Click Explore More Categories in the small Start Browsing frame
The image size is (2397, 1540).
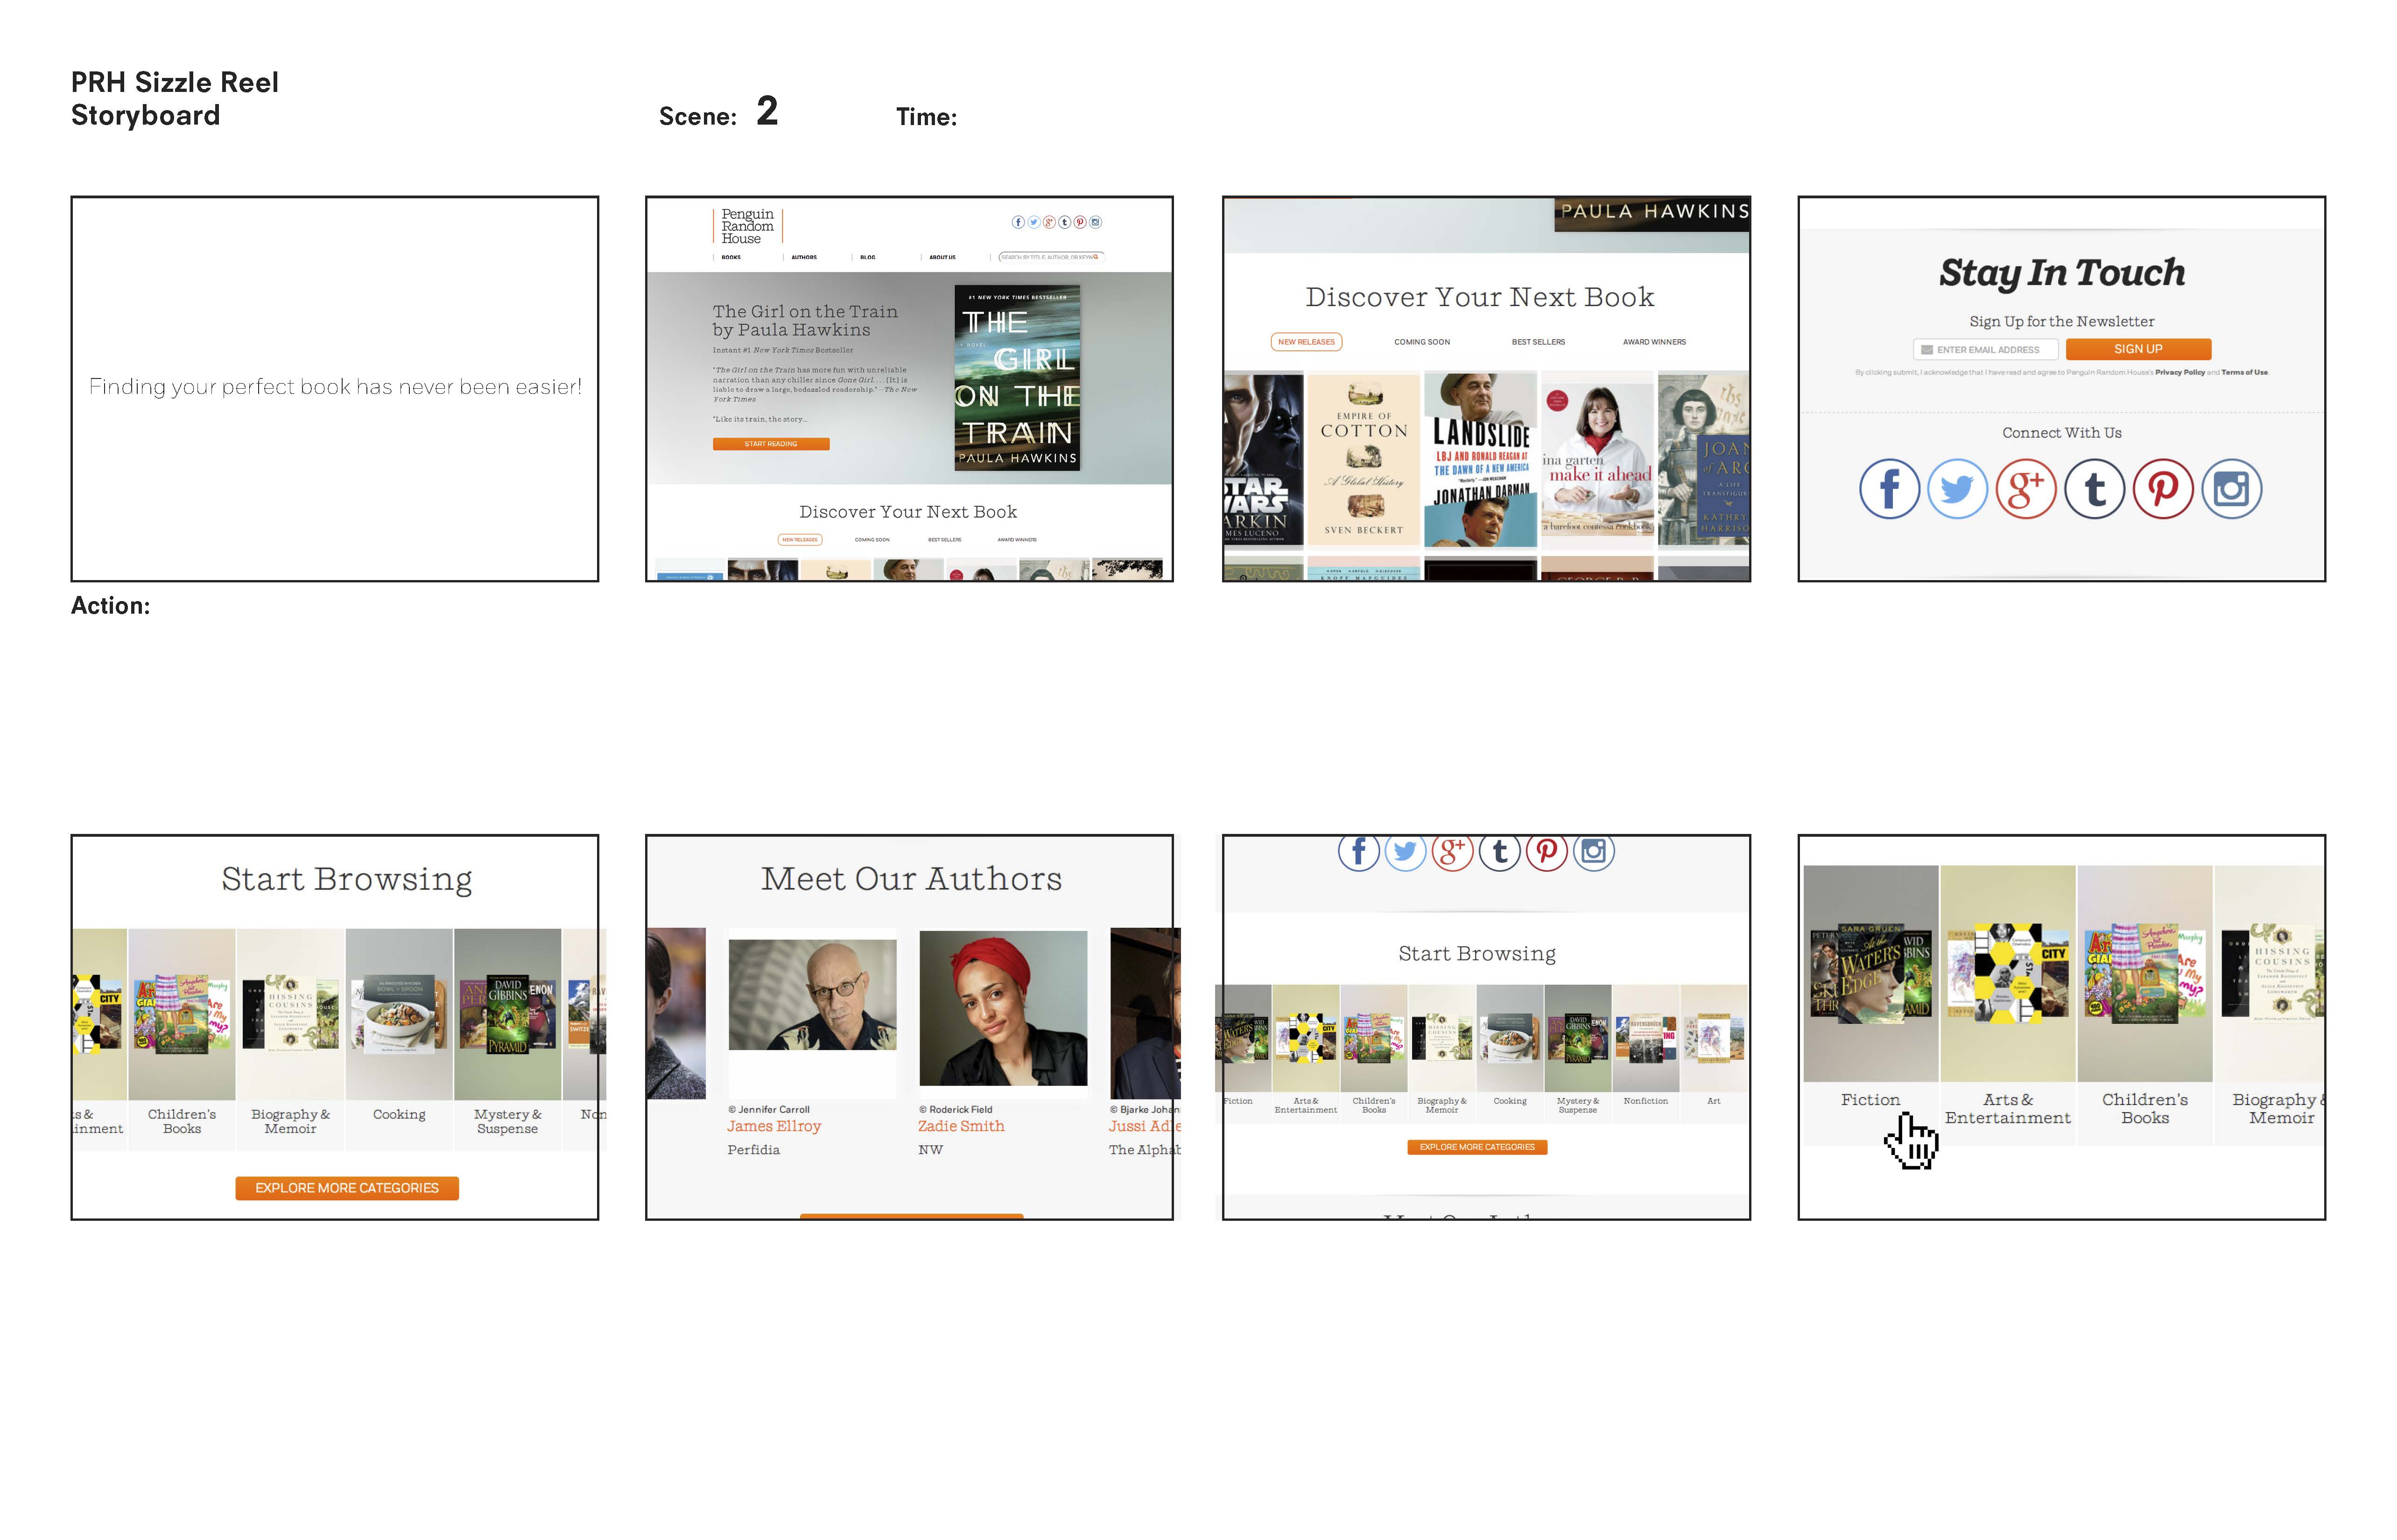pyautogui.click(x=1477, y=1147)
